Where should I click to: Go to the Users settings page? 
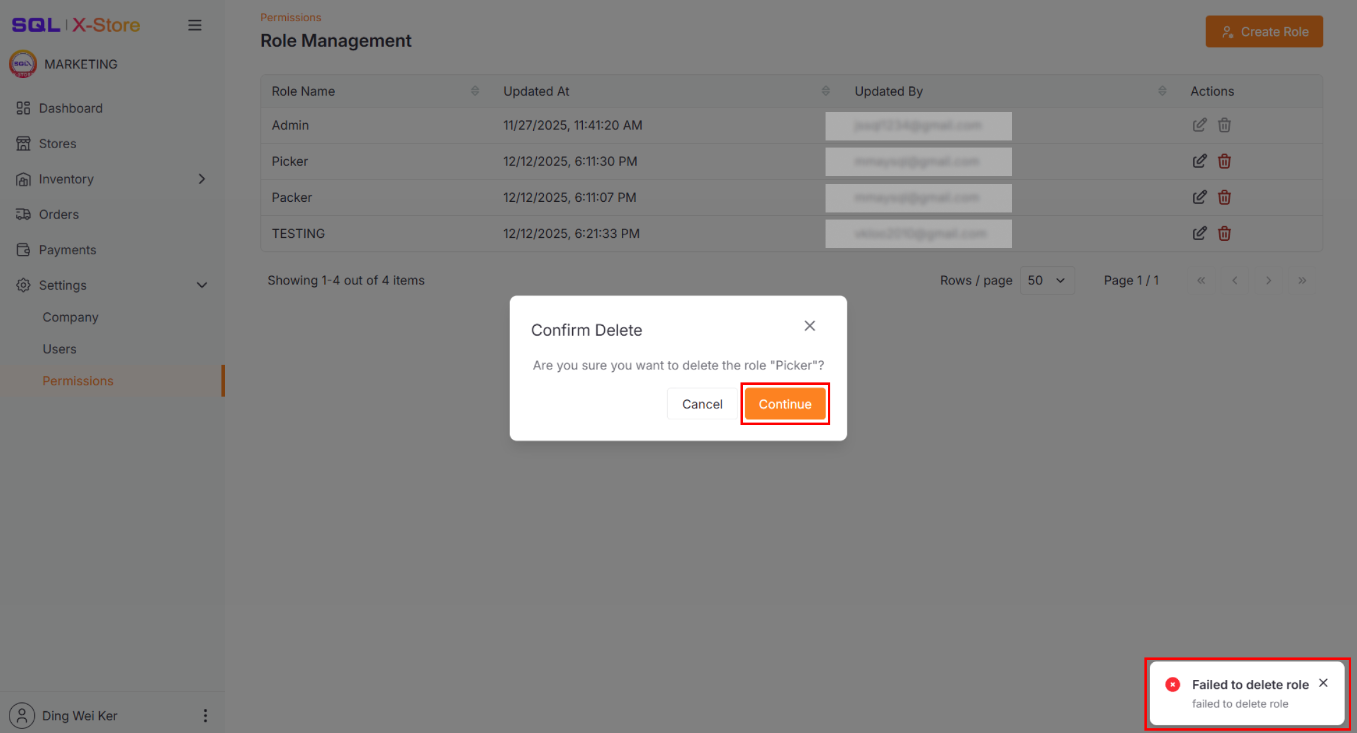(59, 349)
